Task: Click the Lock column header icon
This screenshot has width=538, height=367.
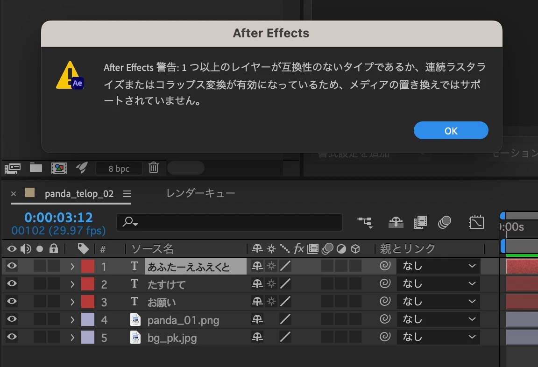Action: [54, 248]
